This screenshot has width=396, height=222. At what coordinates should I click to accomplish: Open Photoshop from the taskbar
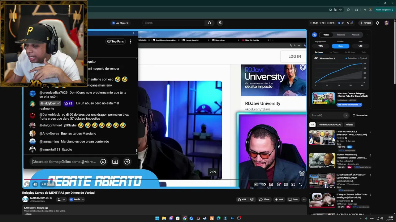[x=232, y=218]
